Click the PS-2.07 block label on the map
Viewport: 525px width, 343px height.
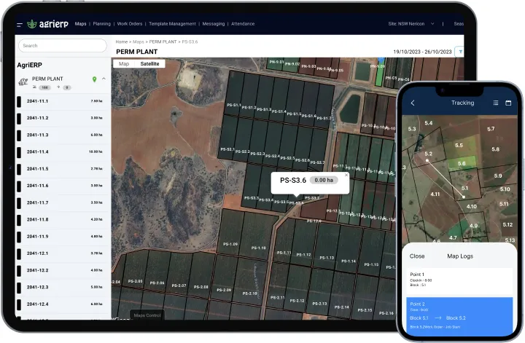(x=179, y=285)
